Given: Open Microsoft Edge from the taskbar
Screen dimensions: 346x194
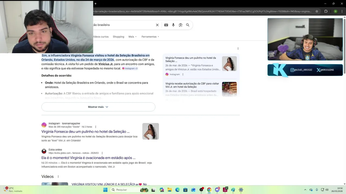Looking at the screenshot, I should 177,190.
